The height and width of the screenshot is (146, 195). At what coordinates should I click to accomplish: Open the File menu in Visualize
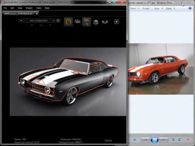pyautogui.click(x=5, y=8)
